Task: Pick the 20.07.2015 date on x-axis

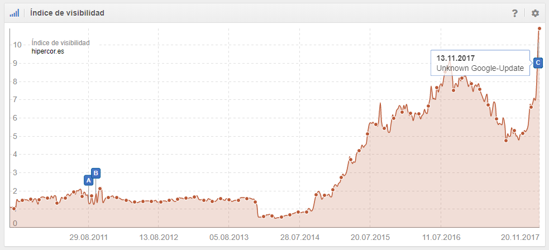Action: tap(370, 237)
